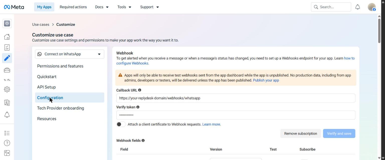Viewport: 385px width, 160px height.
Task: Open Required actions in top nav
Action: (x=73, y=7)
